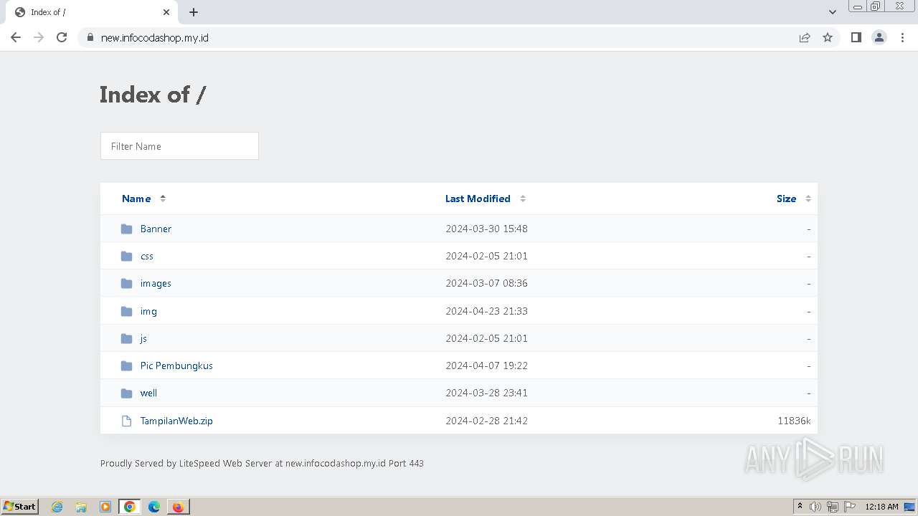The height and width of the screenshot is (516, 918).
Task: Show hidden system tray icons
Action: [800, 507]
